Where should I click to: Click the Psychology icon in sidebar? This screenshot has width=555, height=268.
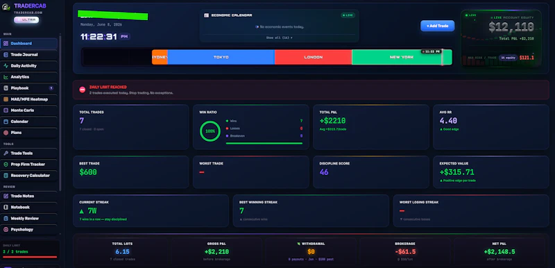(x=6, y=229)
